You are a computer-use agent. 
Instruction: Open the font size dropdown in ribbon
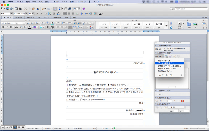tap(24, 23)
